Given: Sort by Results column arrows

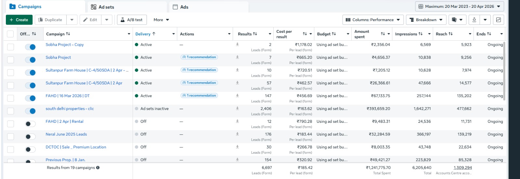Looking at the screenshot, I should click(255, 34).
